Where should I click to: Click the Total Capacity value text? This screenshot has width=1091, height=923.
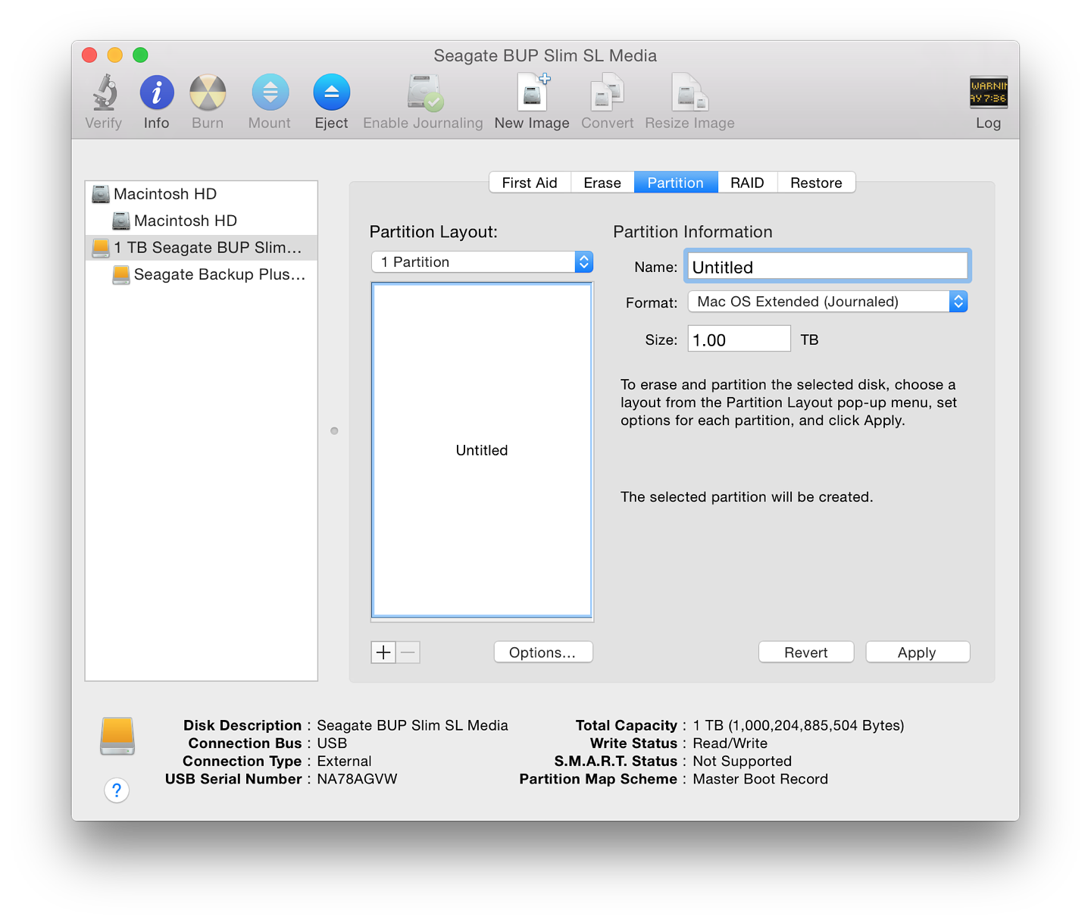[799, 725]
